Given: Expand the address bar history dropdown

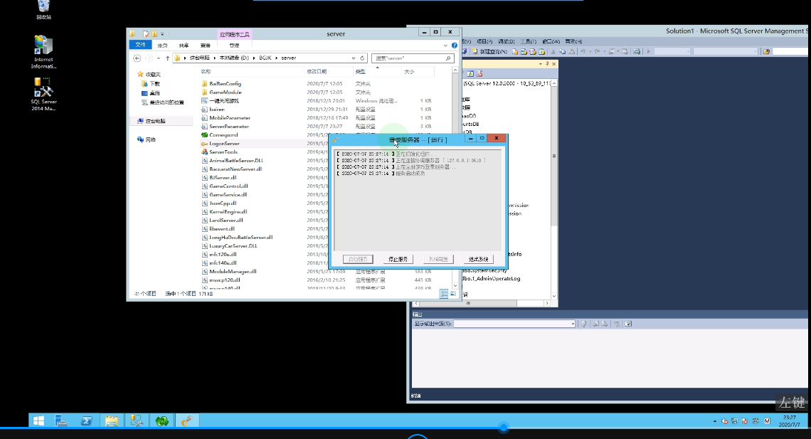Looking at the screenshot, I should pos(353,58).
